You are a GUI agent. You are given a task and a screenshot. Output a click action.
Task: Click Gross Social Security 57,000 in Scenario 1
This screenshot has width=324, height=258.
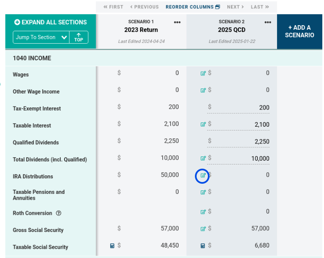pos(170,229)
